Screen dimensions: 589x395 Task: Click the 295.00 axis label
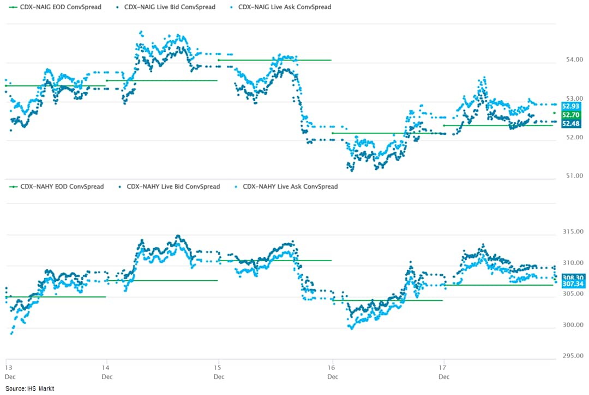(573, 356)
